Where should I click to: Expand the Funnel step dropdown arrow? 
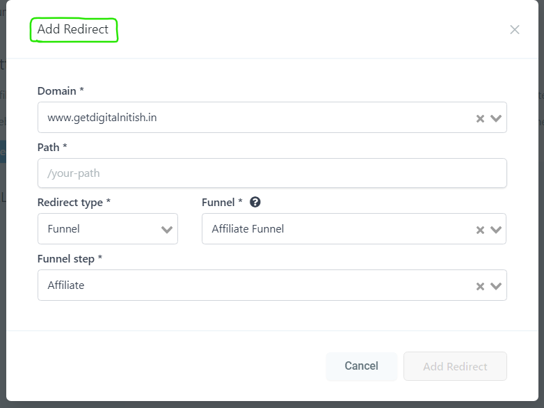click(496, 285)
